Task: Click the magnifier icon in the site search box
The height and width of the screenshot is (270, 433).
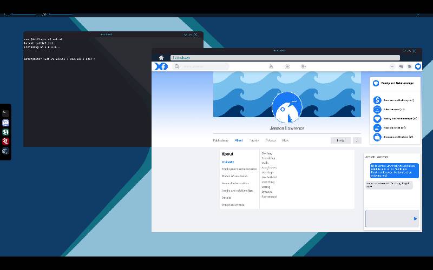Action: pos(177,66)
